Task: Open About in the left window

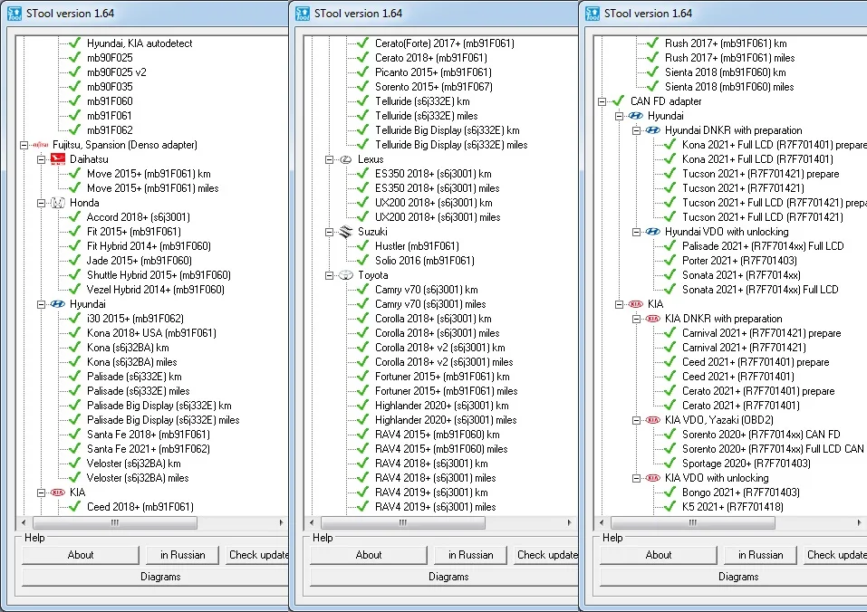Action: point(80,555)
